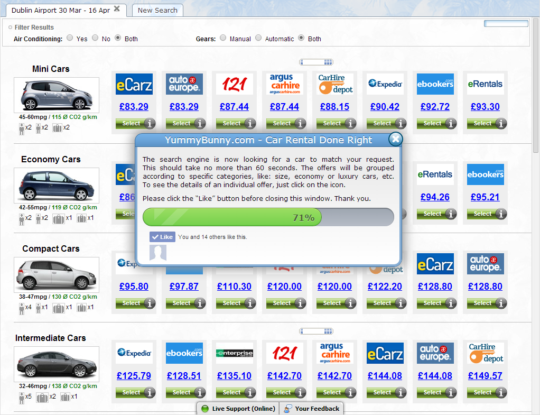
Task: Filter Gears to Manual
Action: click(x=223, y=38)
